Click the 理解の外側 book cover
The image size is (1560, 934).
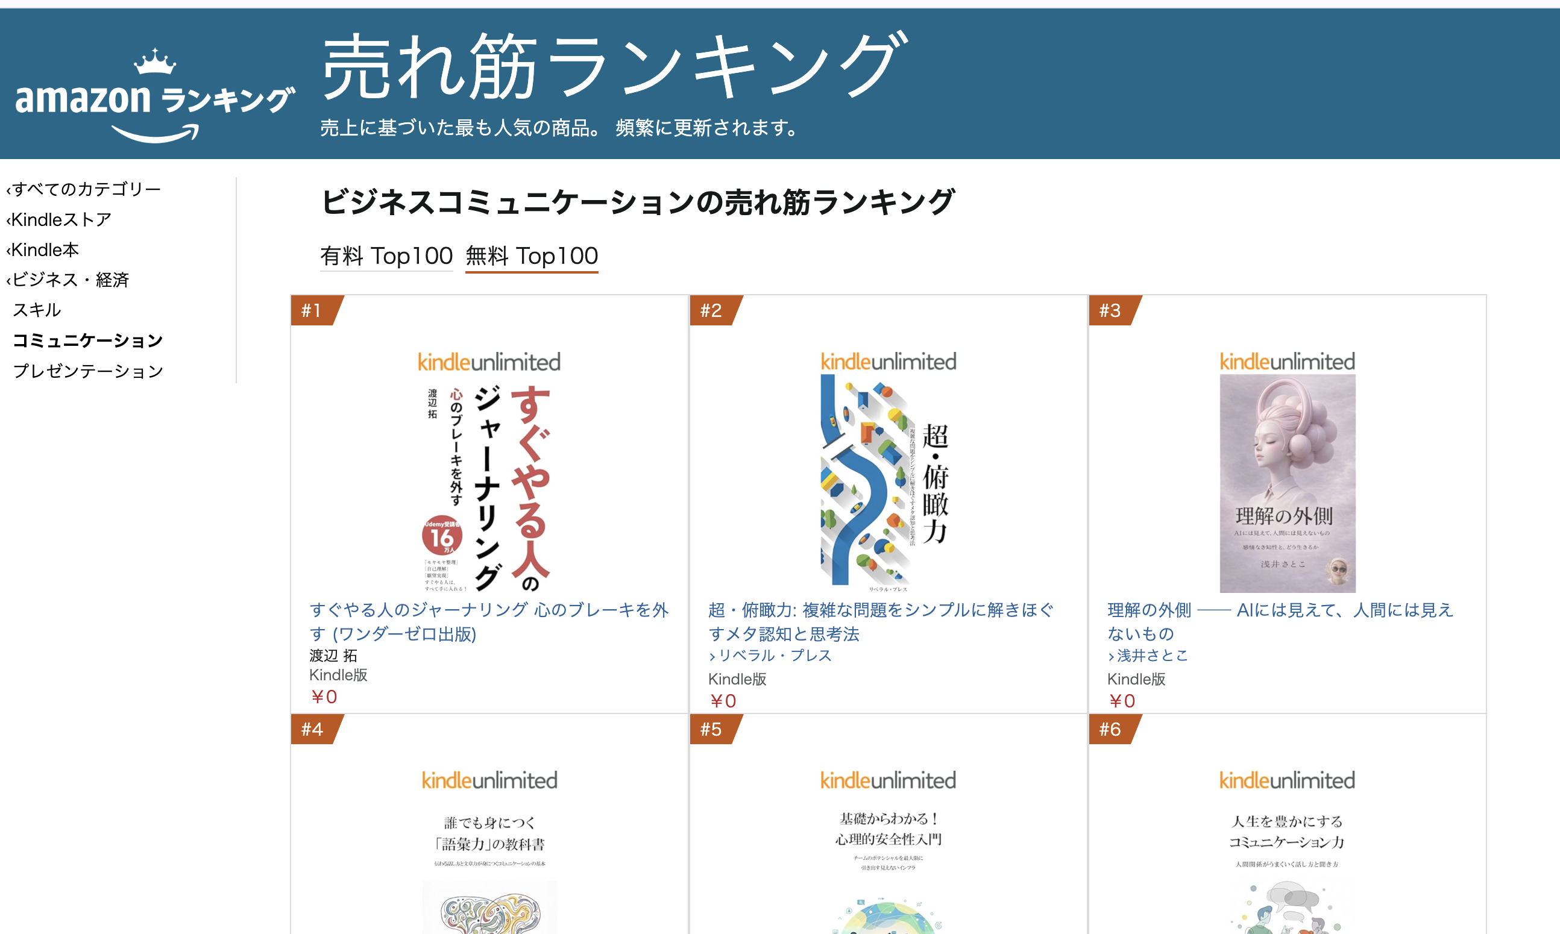point(1288,483)
